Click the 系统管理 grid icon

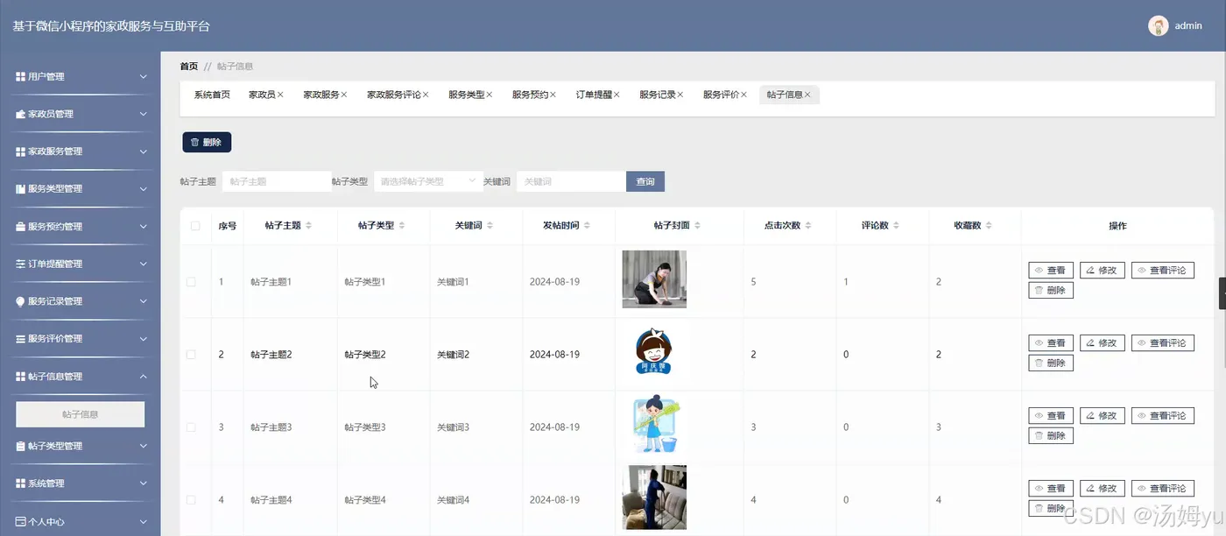[20, 483]
